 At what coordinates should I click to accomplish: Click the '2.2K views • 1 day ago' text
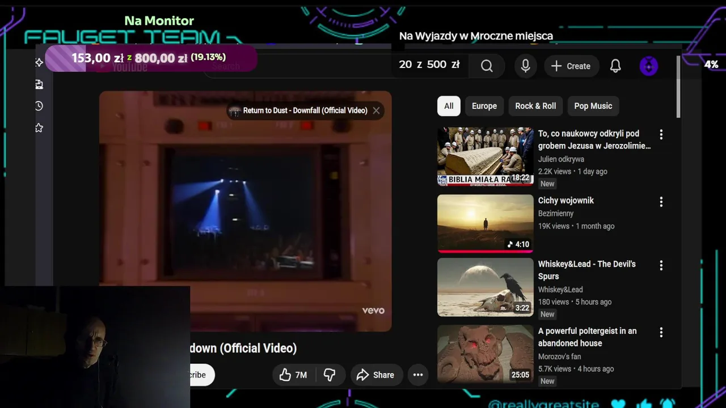[x=573, y=172]
